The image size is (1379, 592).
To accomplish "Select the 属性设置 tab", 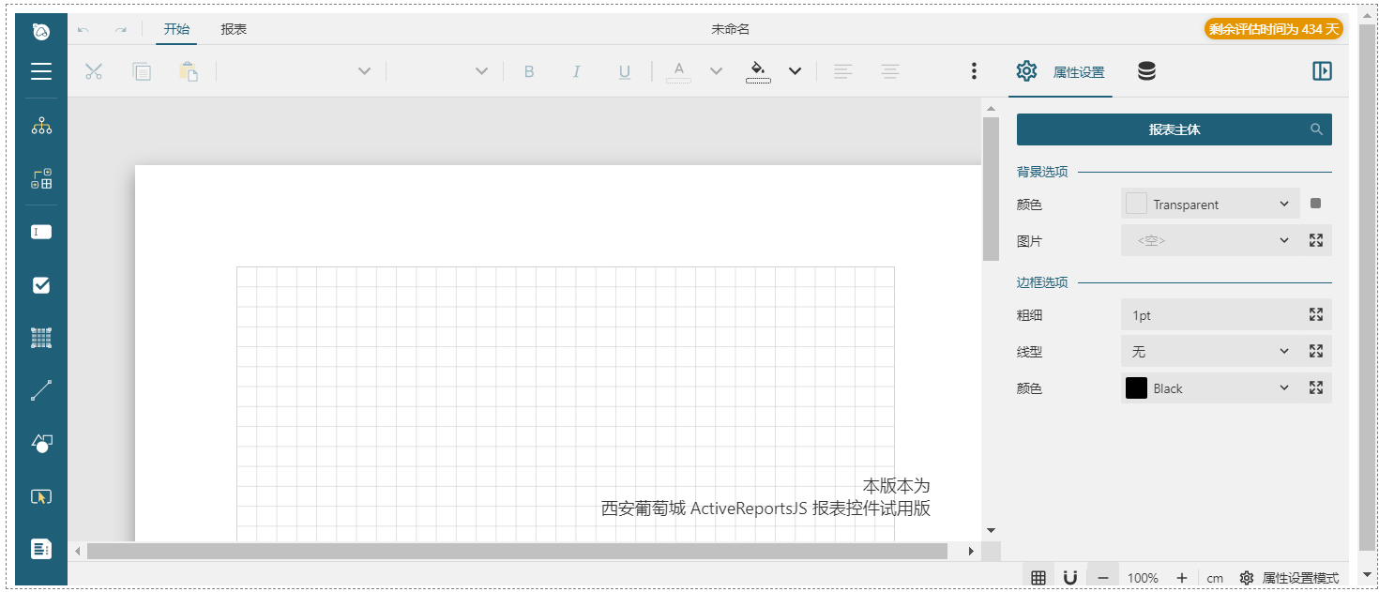I will click(1061, 71).
